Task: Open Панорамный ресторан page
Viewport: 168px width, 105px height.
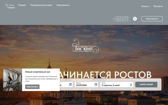Action: 41,5
